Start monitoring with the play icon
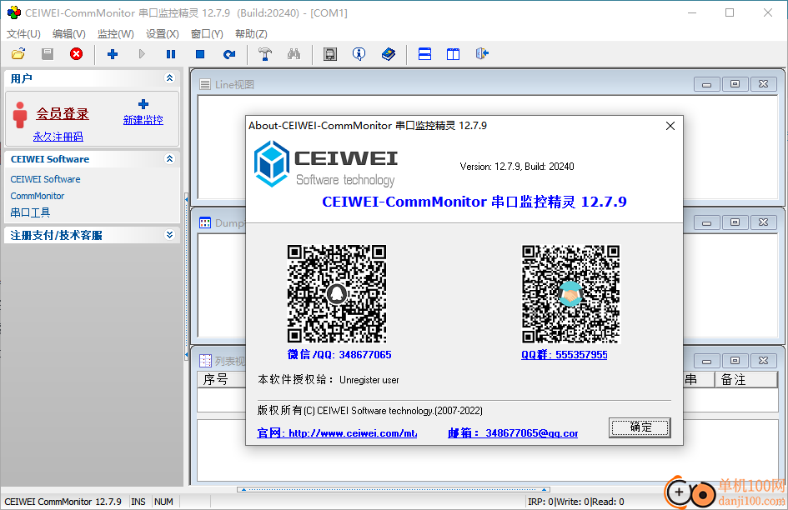 (142, 54)
